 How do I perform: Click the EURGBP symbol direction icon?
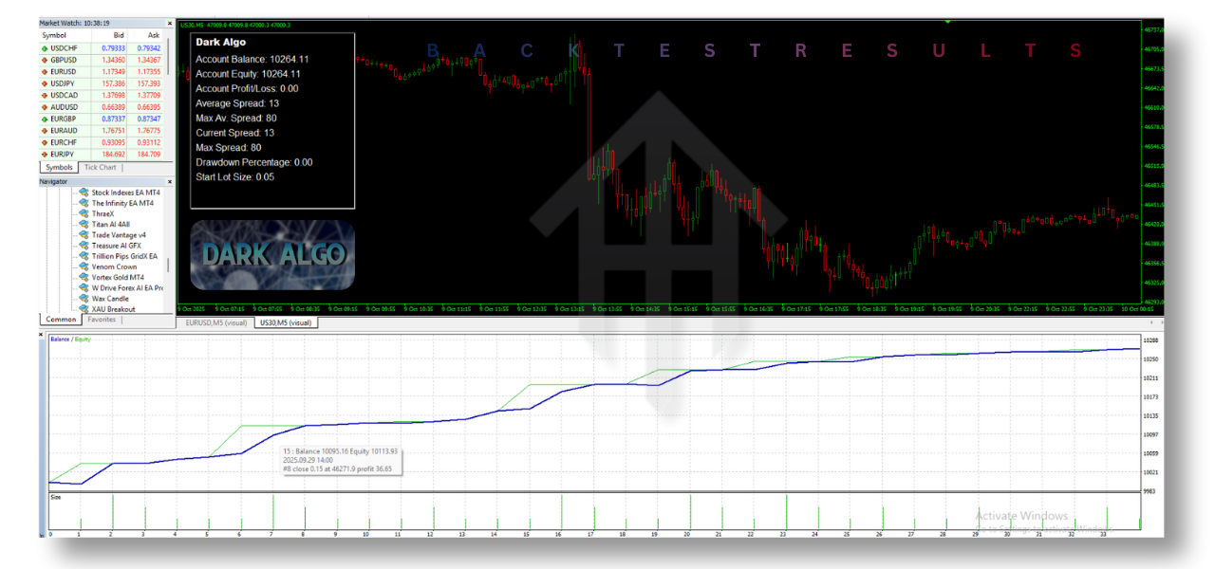(x=45, y=119)
